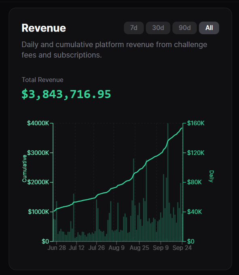This screenshot has width=239, height=275.
Task: Click the tallest daily revenue bar
Action: click(x=168, y=182)
